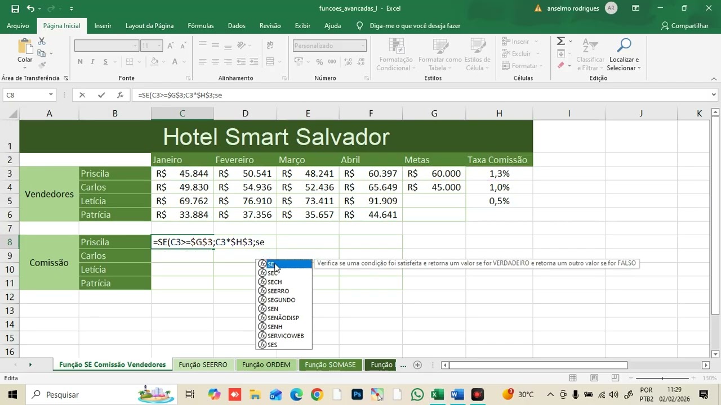Image resolution: width=721 pixels, height=405 pixels.
Task: Cancel the formula entry with the X icon
Action: pyautogui.click(x=82, y=95)
